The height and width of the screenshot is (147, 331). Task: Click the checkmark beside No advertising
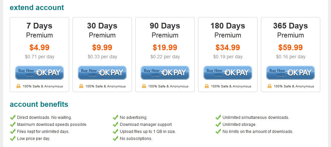tap(115, 117)
